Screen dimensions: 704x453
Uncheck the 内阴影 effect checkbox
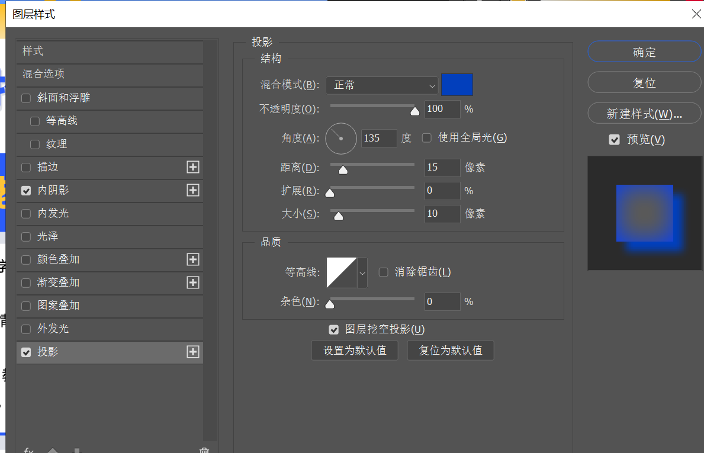tap(26, 190)
